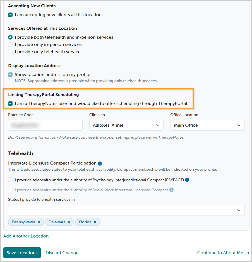Click the PSYPACT info icon

coord(187,180)
